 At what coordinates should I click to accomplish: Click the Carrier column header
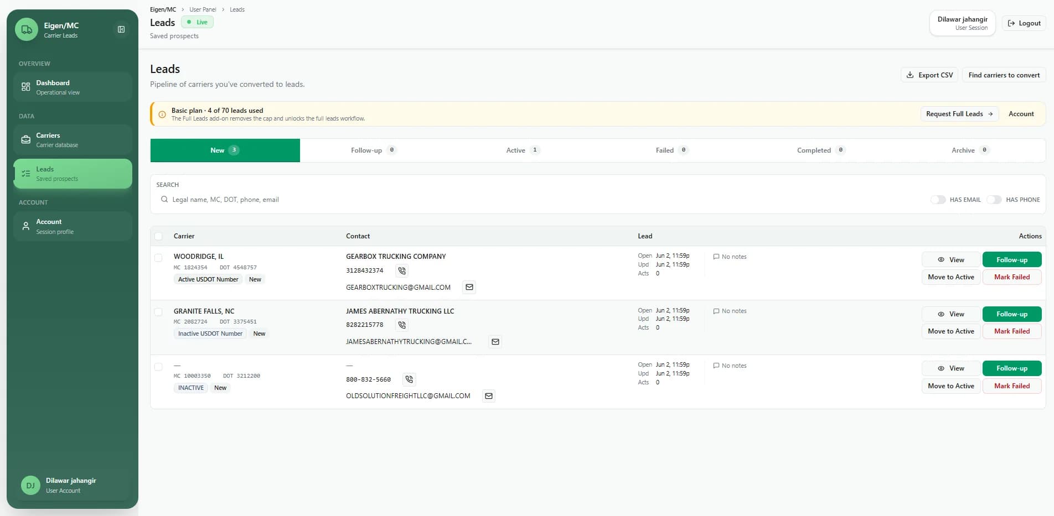click(x=184, y=236)
